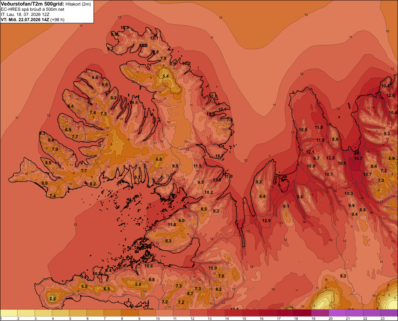Click legend swatch between 4 and 5

[60, 313]
